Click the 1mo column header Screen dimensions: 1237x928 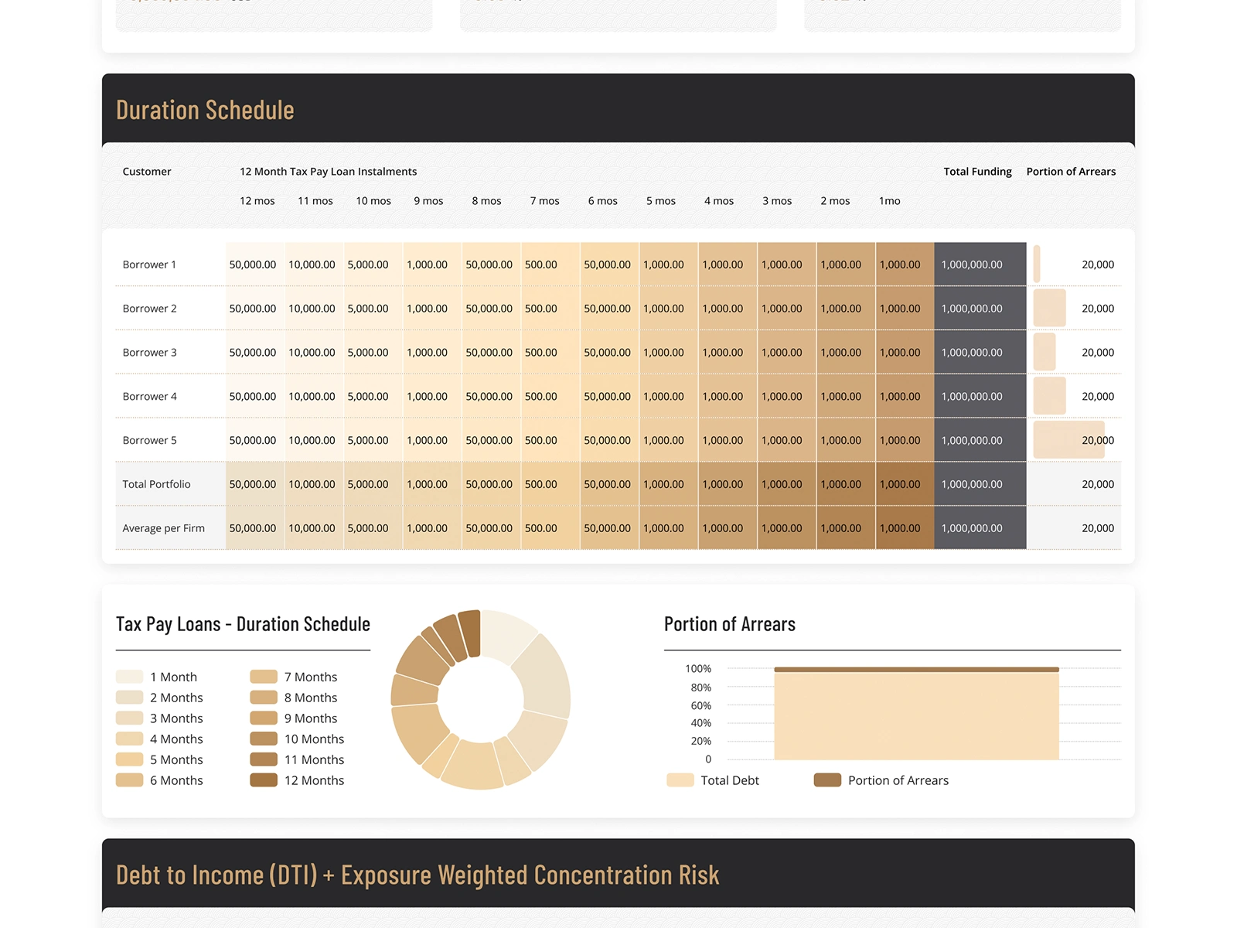tap(889, 200)
